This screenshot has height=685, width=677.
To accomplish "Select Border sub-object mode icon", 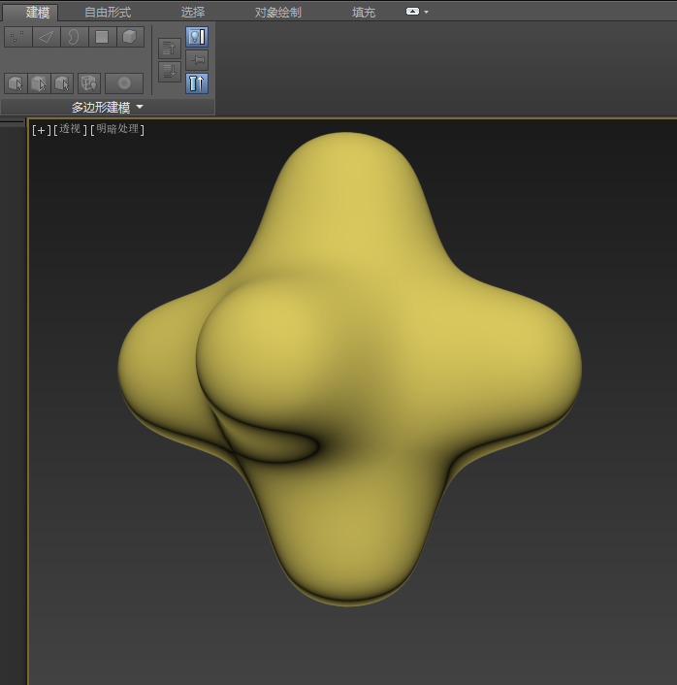I will 74,37.
